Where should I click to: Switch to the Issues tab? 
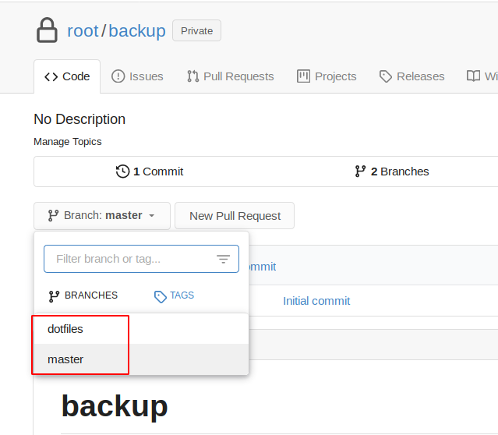click(137, 76)
